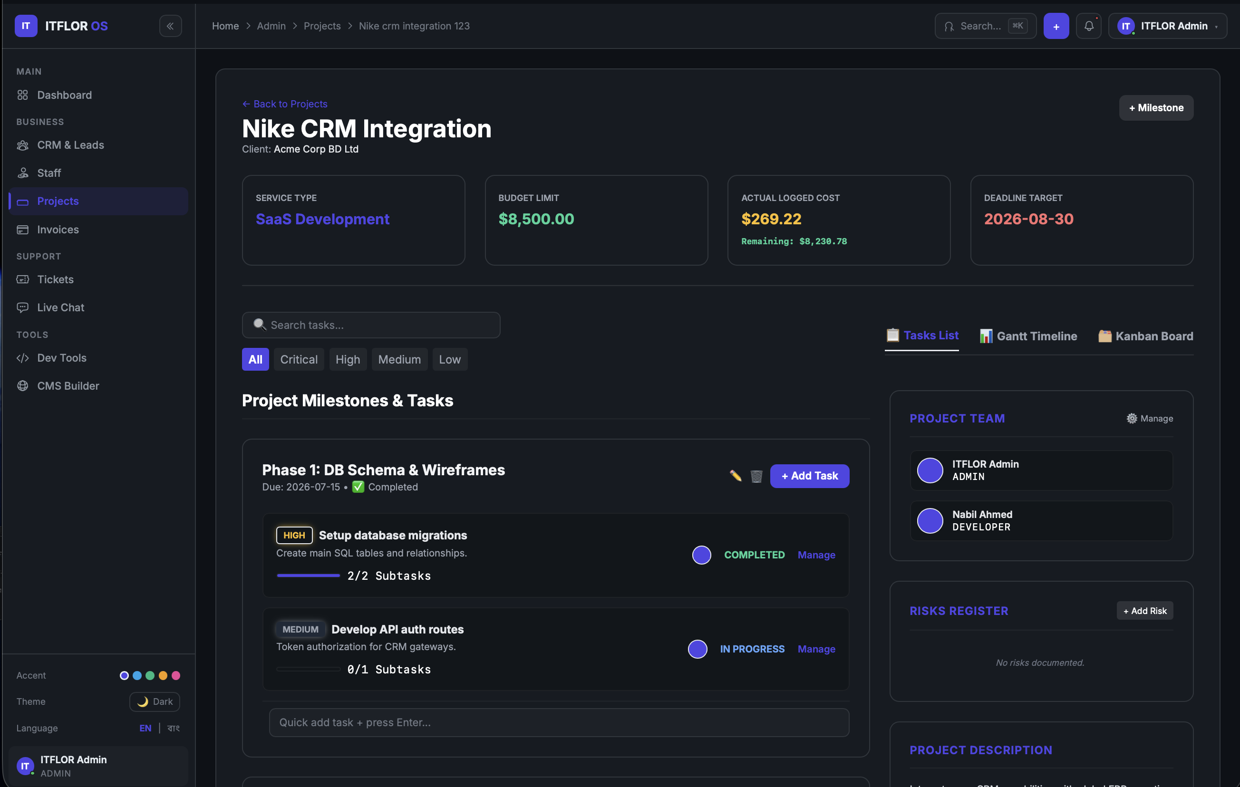Click the Dashboard grid icon in sidebar
The width and height of the screenshot is (1240, 787).
[x=23, y=95]
